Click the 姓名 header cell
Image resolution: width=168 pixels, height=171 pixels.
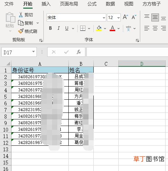pyautogui.click(x=81, y=70)
